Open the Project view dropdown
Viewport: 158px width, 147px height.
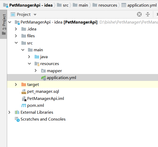pos(35,15)
